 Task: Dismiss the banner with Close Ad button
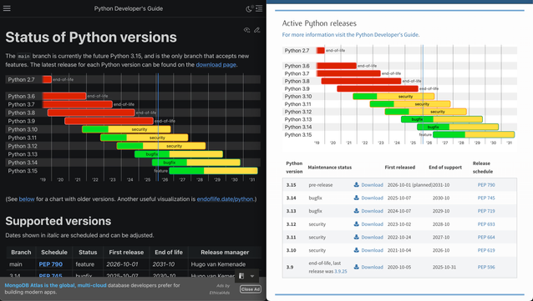(251, 289)
